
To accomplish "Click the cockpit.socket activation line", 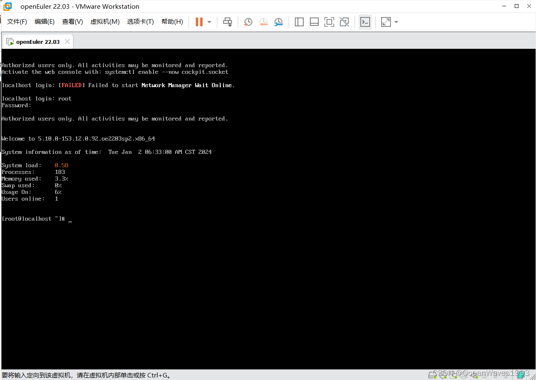I will [x=115, y=72].
